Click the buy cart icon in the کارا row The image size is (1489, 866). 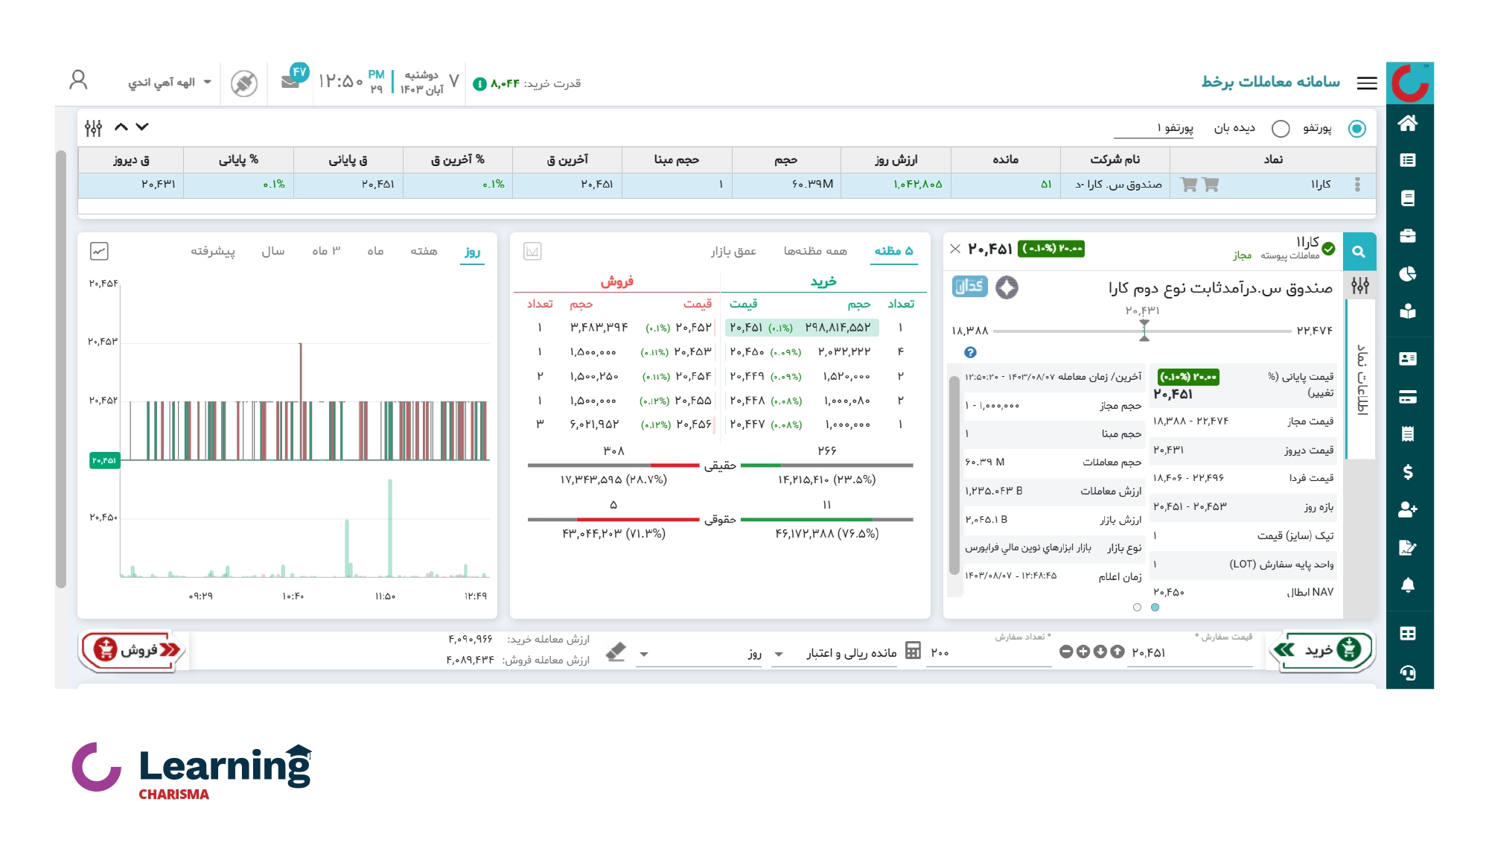1211,185
